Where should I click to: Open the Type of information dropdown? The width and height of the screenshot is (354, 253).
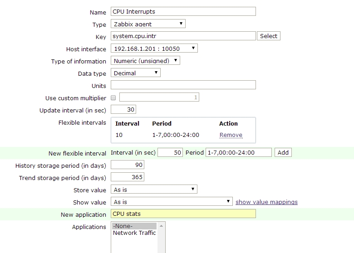(x=145, y=60)
